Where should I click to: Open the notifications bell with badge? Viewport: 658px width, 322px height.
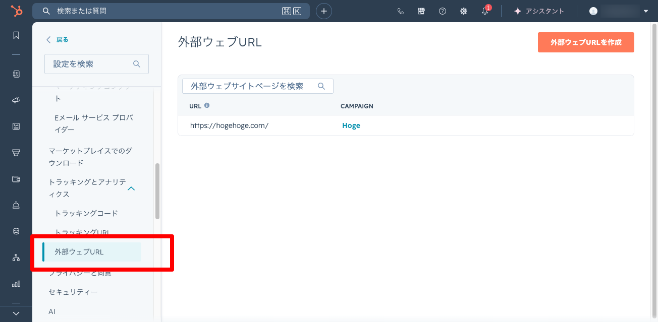(x=485, y=11)
